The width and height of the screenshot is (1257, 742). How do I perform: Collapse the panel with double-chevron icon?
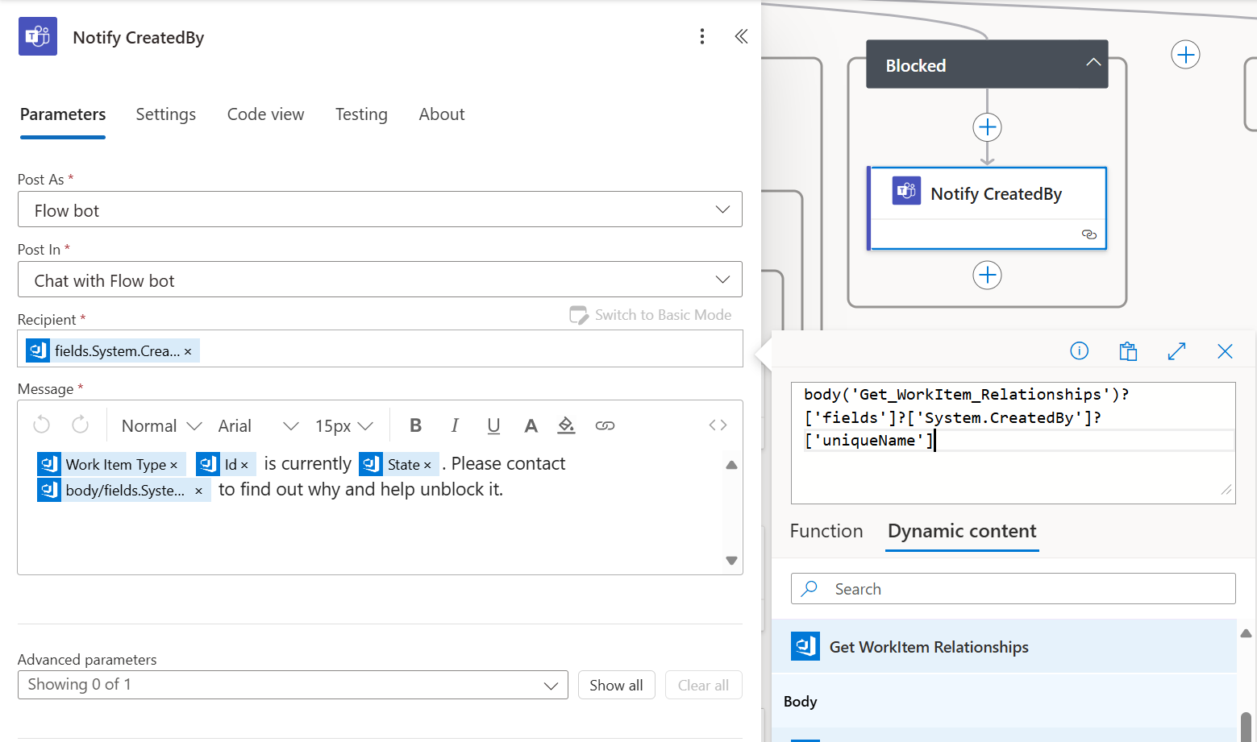(x=741, y=36)
